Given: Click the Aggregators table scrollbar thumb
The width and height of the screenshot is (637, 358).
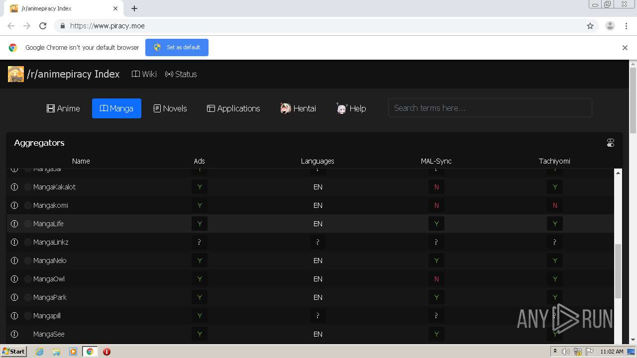Looking at the screenshot, I should click(618, 271).
